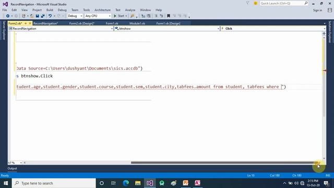The width and height of the screenshot is (334, 188).
Task: Open the File menu
Action: (5, 10)
